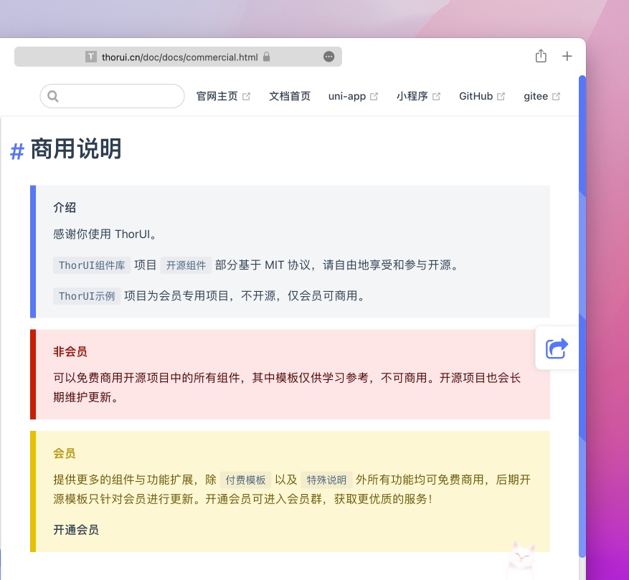
Task: Click the 开源组件 code tag
Action: point(186,265)
